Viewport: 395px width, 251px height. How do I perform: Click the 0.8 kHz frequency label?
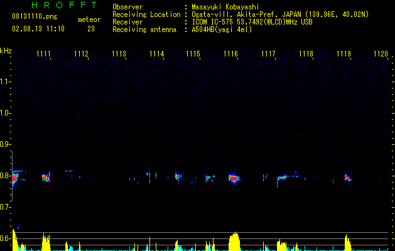(x=5, y=176)
